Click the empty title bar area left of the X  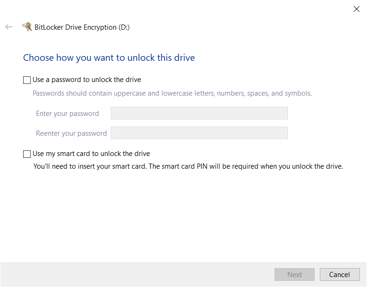189,9
